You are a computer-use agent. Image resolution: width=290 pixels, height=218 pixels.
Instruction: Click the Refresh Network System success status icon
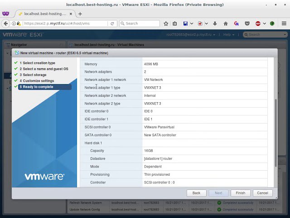coord(219,203)
